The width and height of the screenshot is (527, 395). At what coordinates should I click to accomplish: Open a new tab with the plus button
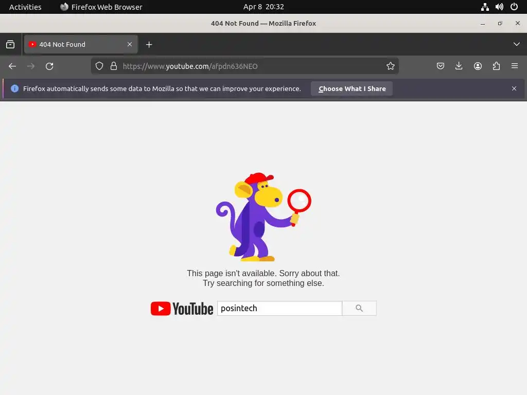click(149, 44)
